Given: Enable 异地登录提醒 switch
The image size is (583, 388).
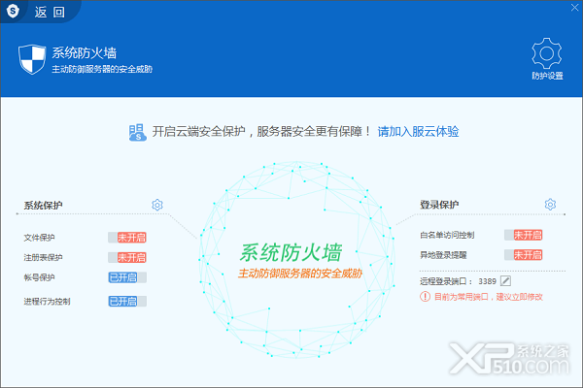Looking at the screenshot, I should (524, 255).
